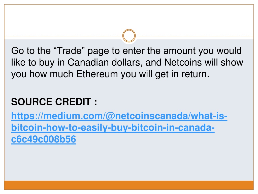258x194 pixels.
Task: Click the circular ring ornament at top center
Action: pos(129,36)
